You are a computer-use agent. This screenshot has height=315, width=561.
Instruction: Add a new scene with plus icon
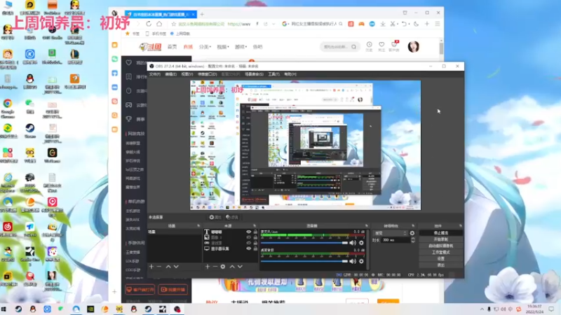click(151, 267)
